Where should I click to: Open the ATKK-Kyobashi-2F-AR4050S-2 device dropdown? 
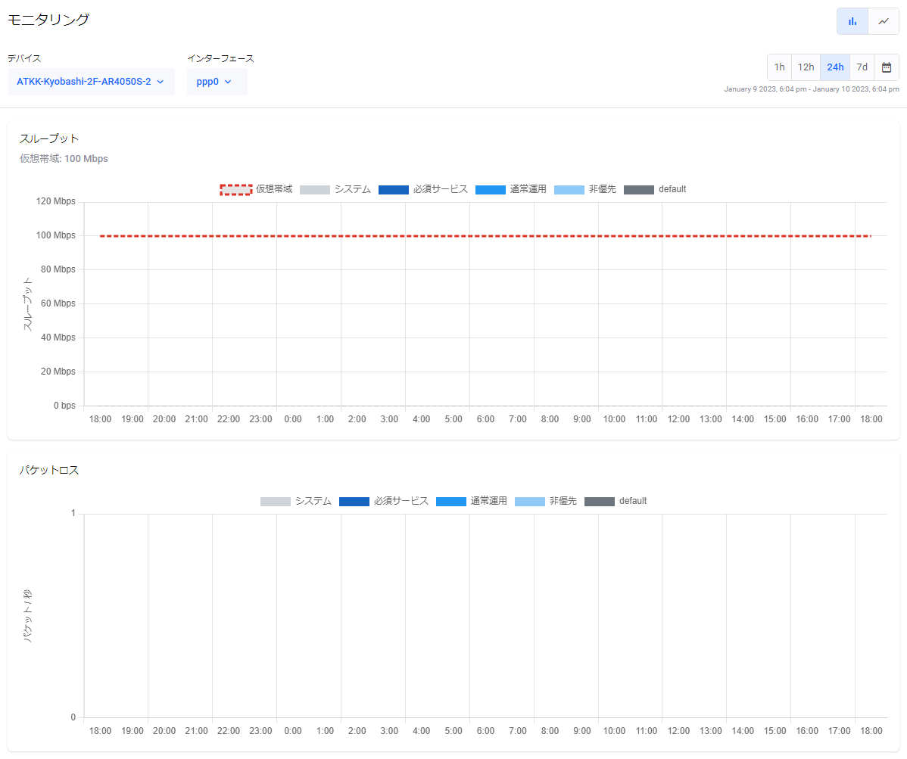tap(91, 82)
